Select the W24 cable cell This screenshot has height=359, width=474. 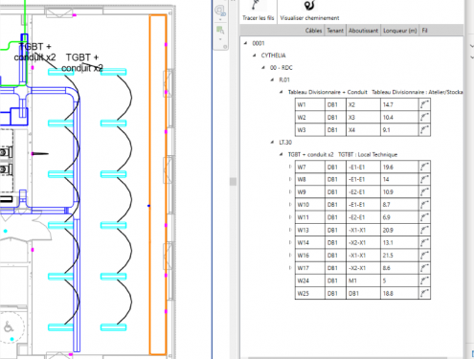(x=310, y=280)
